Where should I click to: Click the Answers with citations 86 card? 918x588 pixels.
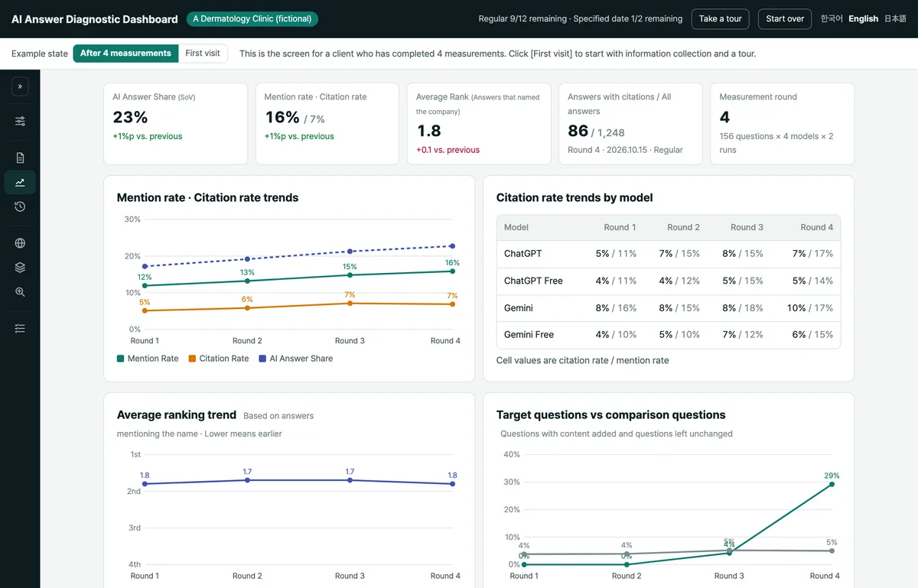click(x=630, y=124)
